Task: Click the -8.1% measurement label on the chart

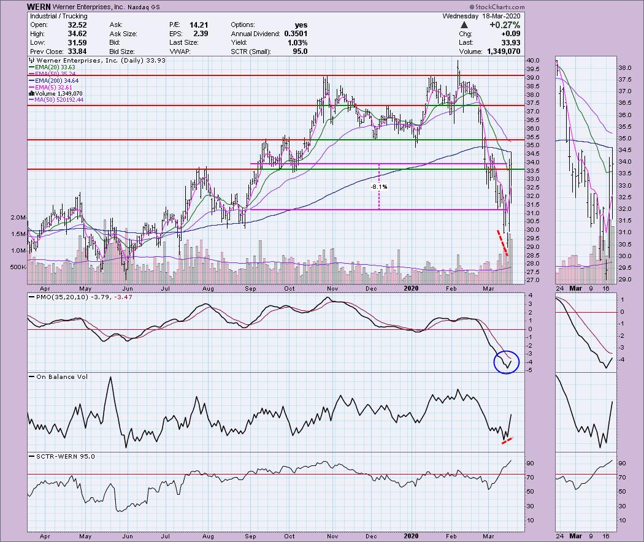Action: [x=378, y=187]
